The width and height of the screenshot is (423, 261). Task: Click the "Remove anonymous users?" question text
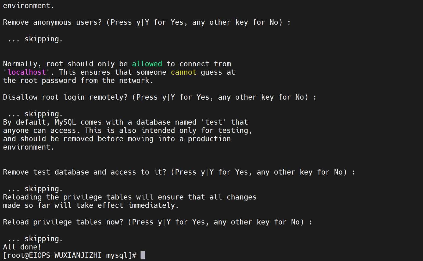click(52, 22)
